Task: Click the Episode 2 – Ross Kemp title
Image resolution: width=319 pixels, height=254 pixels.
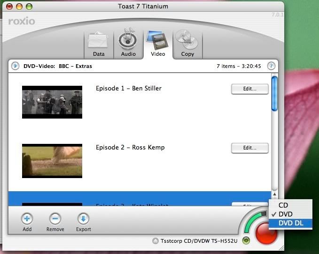Action: coord(130,148)
